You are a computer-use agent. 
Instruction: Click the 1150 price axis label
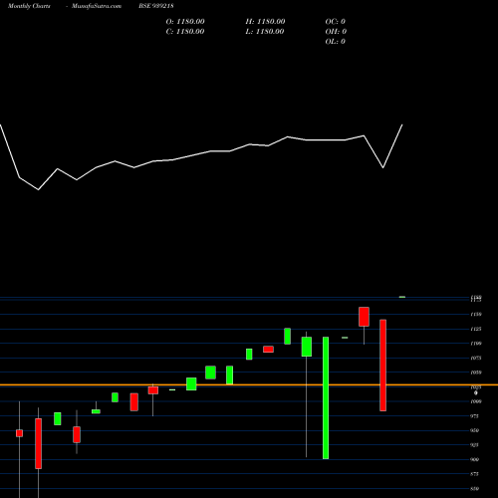pos(476,314)
